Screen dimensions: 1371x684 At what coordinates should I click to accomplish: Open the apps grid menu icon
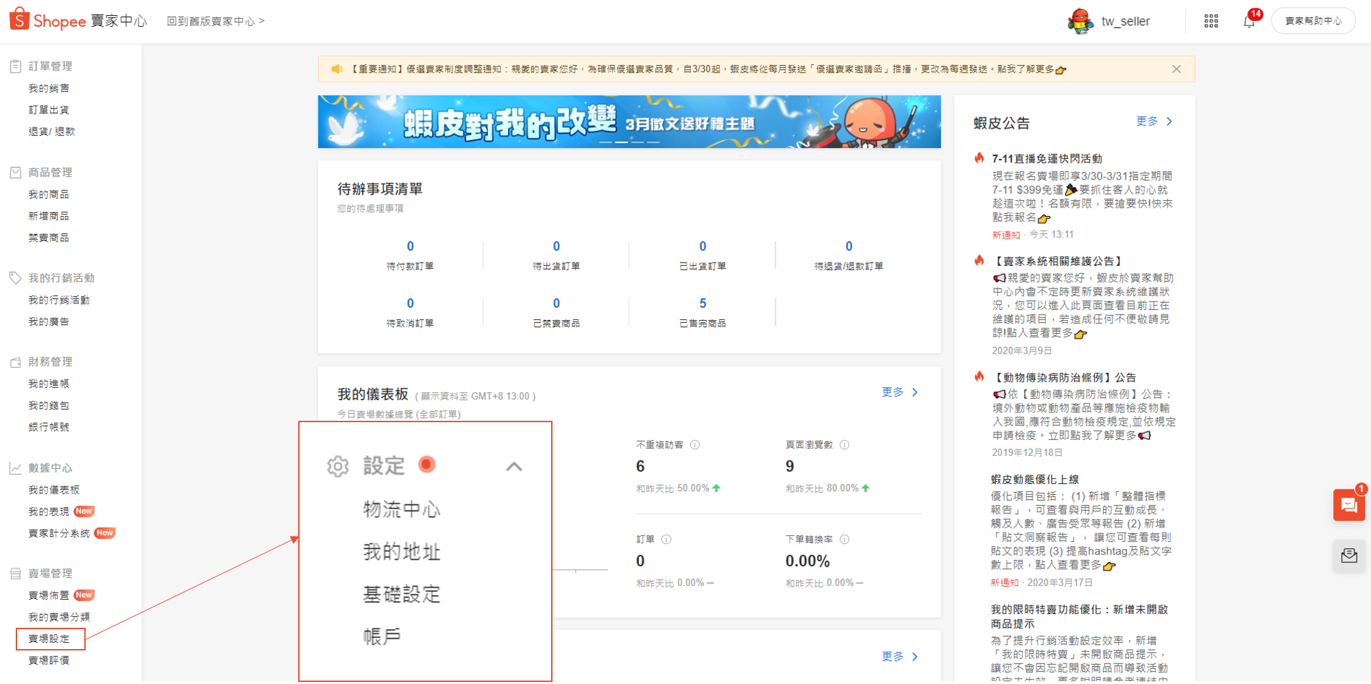[x=1211, y=21]
